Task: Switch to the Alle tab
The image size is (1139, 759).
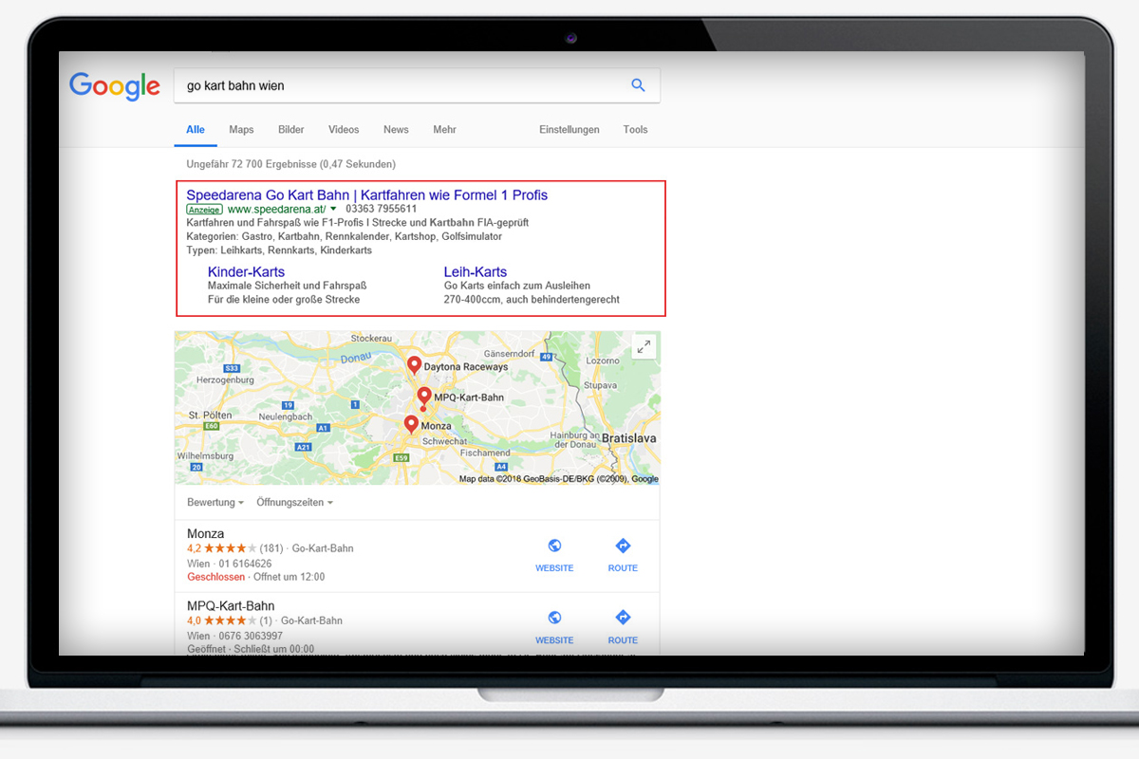Action: coord(196,130)
